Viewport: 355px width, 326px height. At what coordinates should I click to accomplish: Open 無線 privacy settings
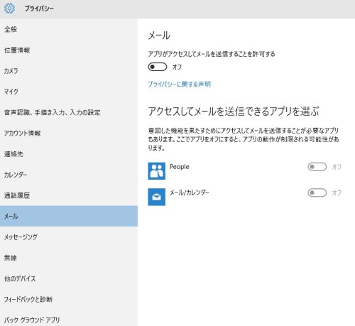coord(69,258)
